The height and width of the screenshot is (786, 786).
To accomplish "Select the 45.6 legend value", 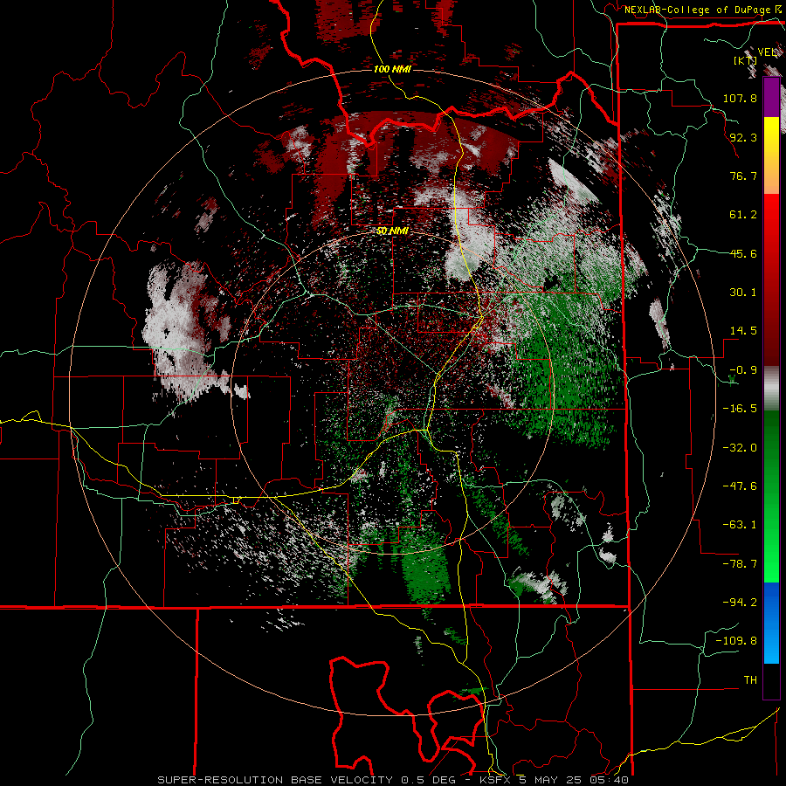I will (x=743, y=253).
